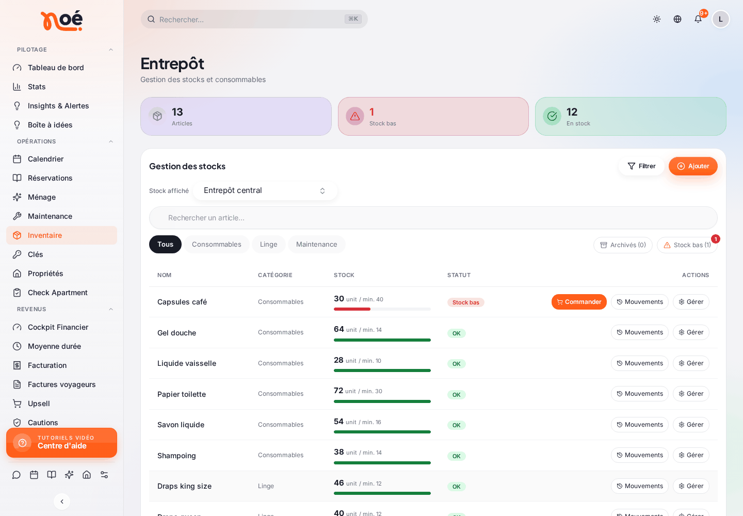Click the Filtrer button
The height and width of the screenshot is (516, 743).
(x=641, y=166)
